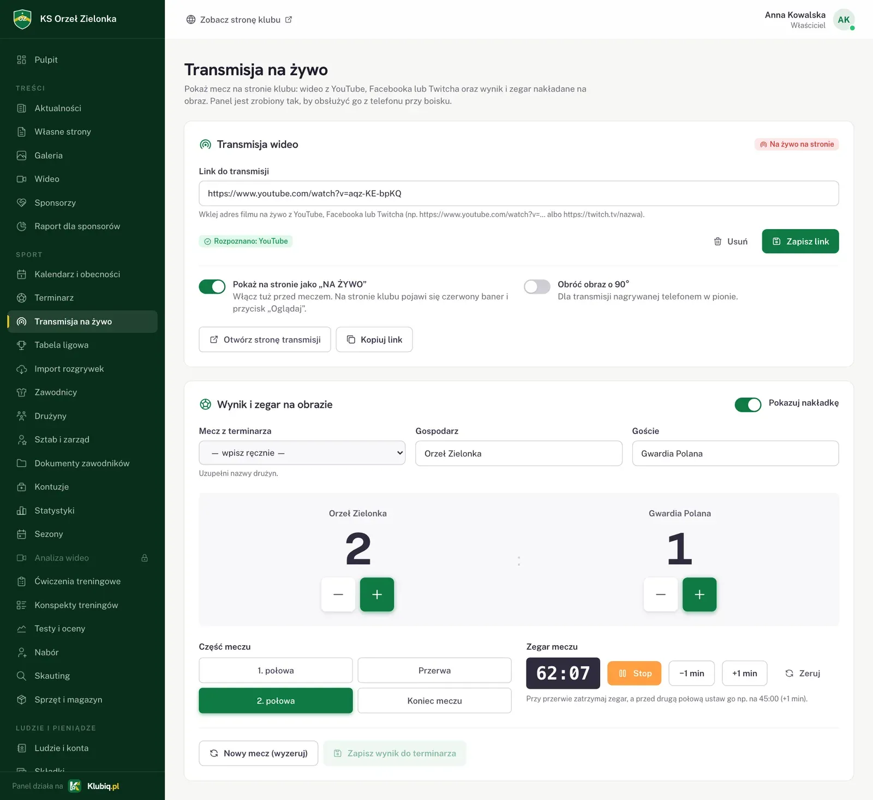The image size is (873, 800).
Task: Click the Sponsorzy handshake icon
Action: (22, 203)
